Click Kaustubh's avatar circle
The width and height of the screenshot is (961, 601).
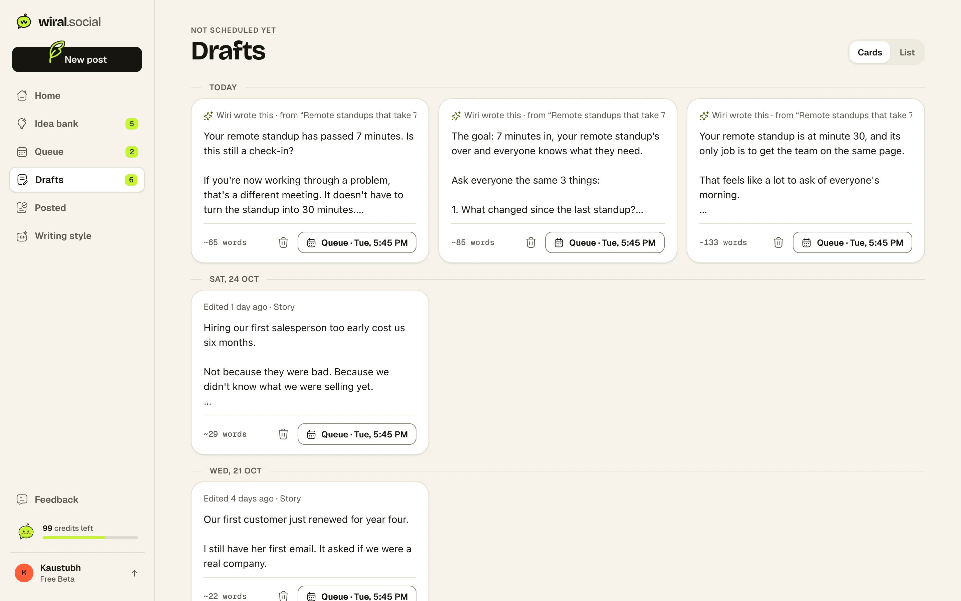click(x=24, y=573)
